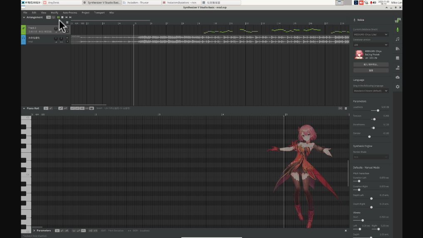The width and height of the screenshot is (423, 238).
Task: Open the Transport menu
Action: (x=99, y=12)
